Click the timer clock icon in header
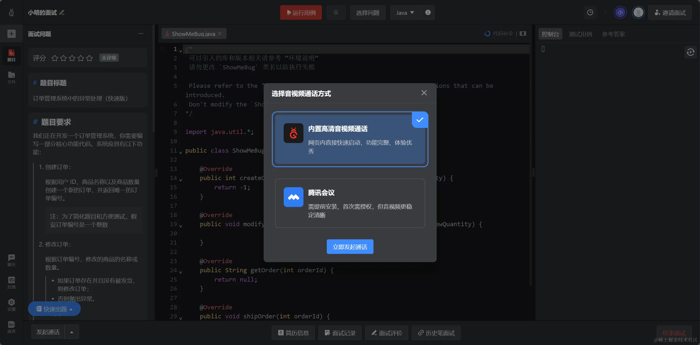This screenshot has width=700, height=345. (590, 13)
